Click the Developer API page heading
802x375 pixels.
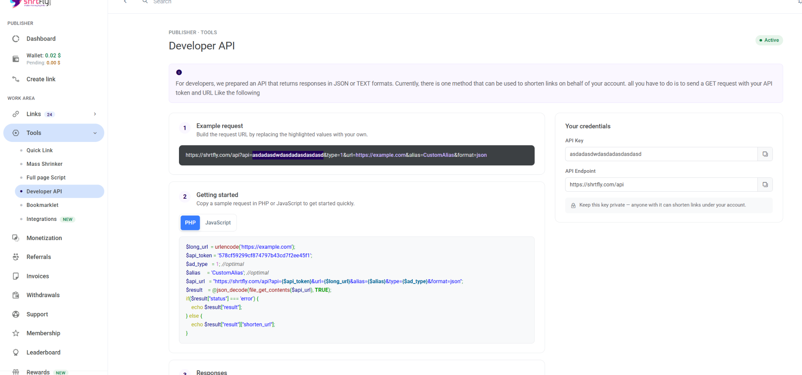click(x=202, y=46)
